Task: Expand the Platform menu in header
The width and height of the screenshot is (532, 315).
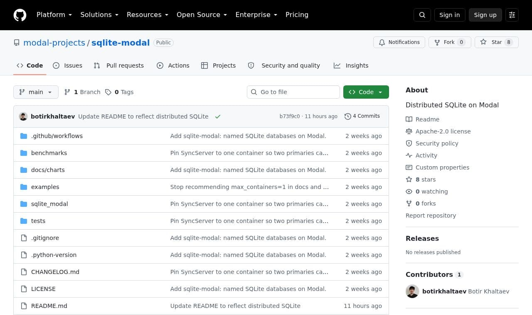Action: 54,15
